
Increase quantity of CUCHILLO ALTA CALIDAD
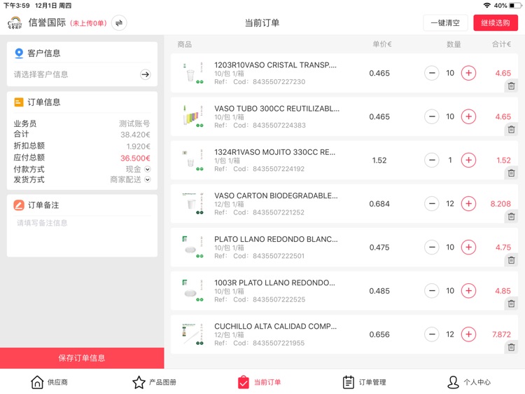469,334
